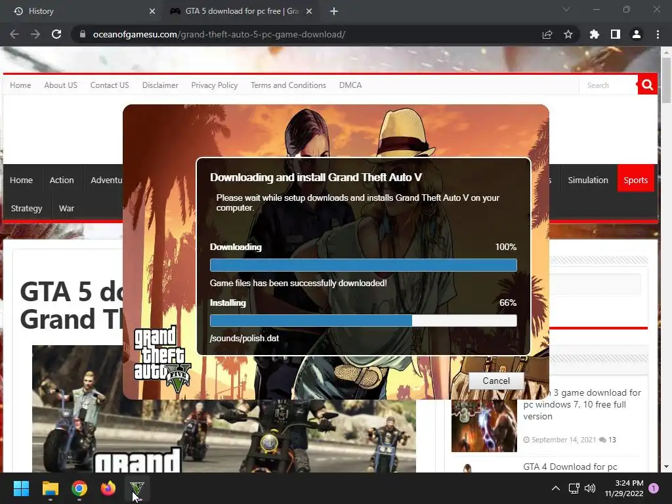Launch Firefox from taskbar
This screenshot has width=672, height=504.
(108, 488)
